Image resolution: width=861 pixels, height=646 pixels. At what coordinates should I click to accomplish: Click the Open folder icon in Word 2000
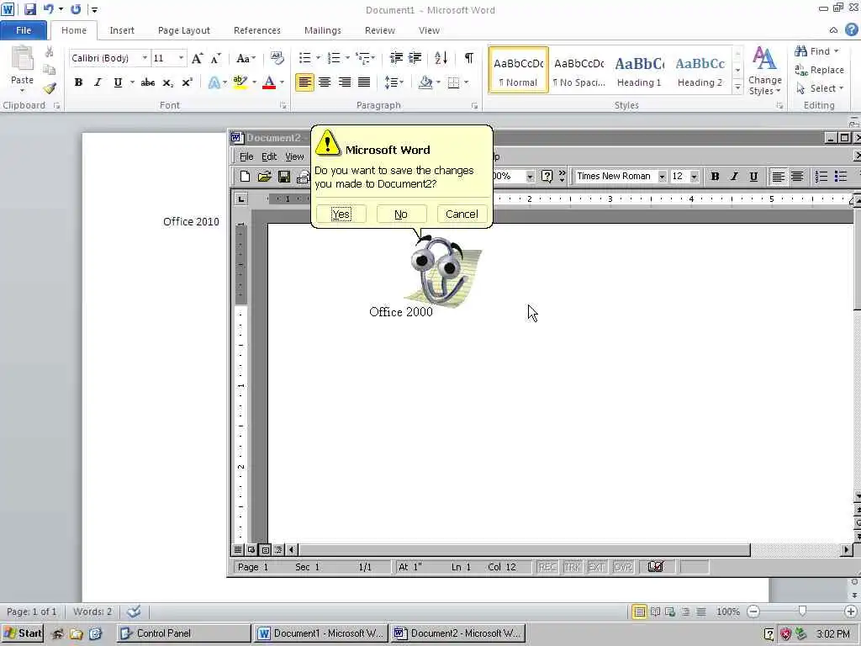tap(265, 177)
